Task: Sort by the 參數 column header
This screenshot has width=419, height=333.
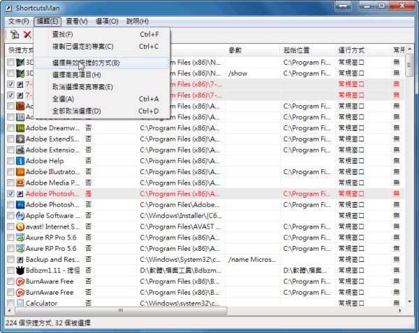Action: tap(253, 50)
